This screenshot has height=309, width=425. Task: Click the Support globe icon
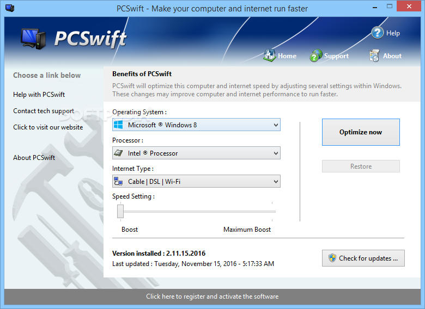click(x=316, y=55)
